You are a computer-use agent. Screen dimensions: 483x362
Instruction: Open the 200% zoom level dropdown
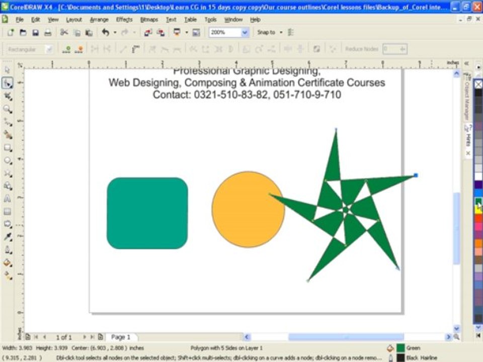coord(245,32)
